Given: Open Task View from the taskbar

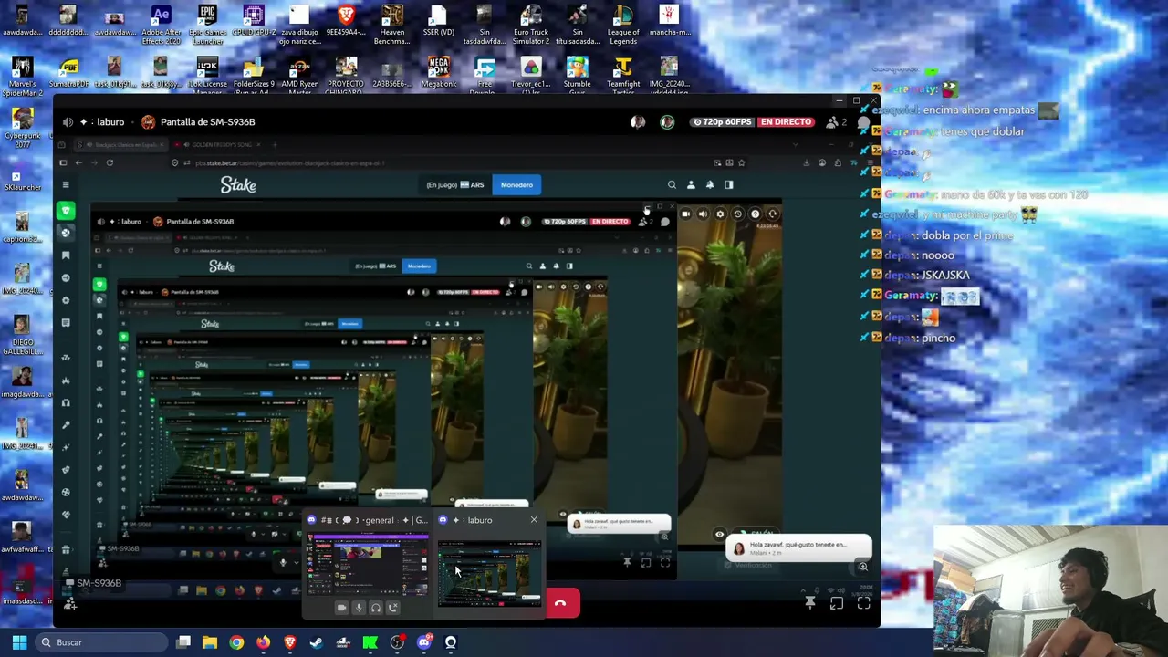Looking at the screenshot, I should (x=183, y=642).
